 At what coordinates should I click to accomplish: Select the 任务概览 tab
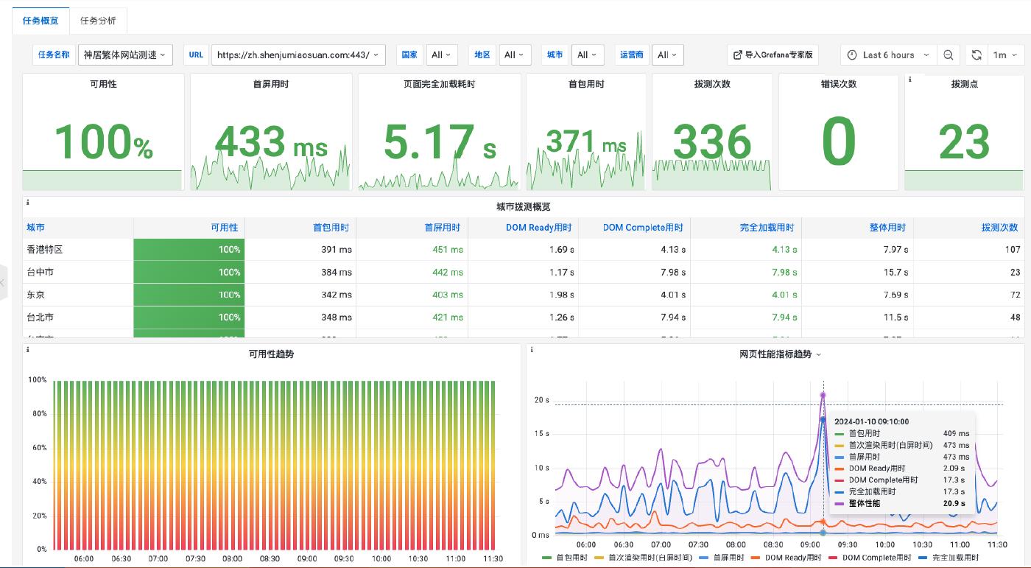[41, 21]
